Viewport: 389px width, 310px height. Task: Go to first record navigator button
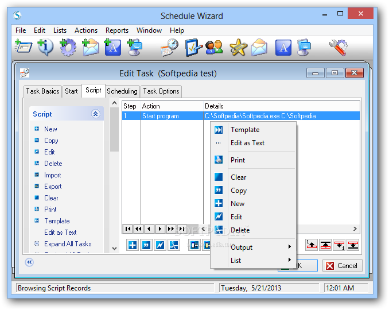pyautogui.click(x=128, y=229)
